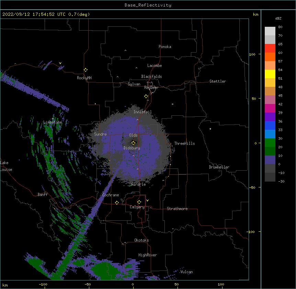Click the yellow diamond marker near RockyMH
Image resolution: width=296 pixels, height=289 pixels.
click(x=86, y=70)
